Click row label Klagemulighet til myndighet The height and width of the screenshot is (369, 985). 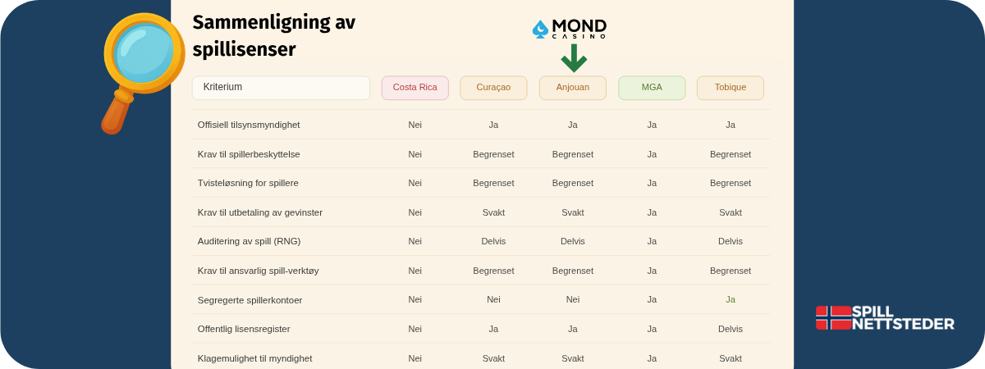tap(254, 358)
